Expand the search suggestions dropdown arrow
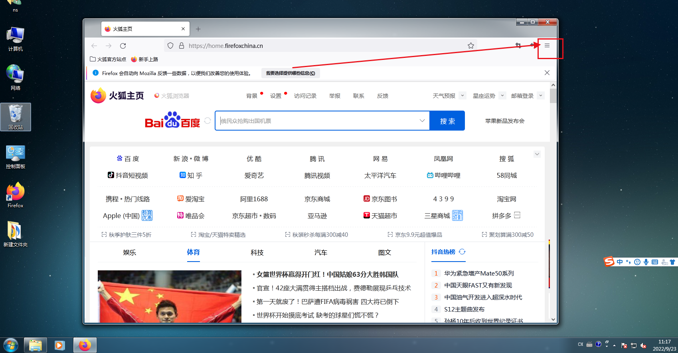The image size is (678, 353). point(422,121)
